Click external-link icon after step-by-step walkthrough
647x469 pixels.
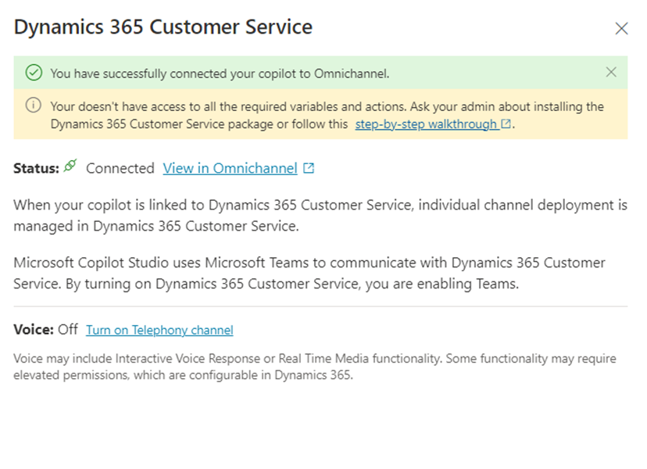[x=506, y=124]
